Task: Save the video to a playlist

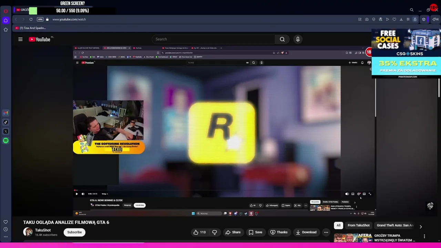Action: pos(255,232)
